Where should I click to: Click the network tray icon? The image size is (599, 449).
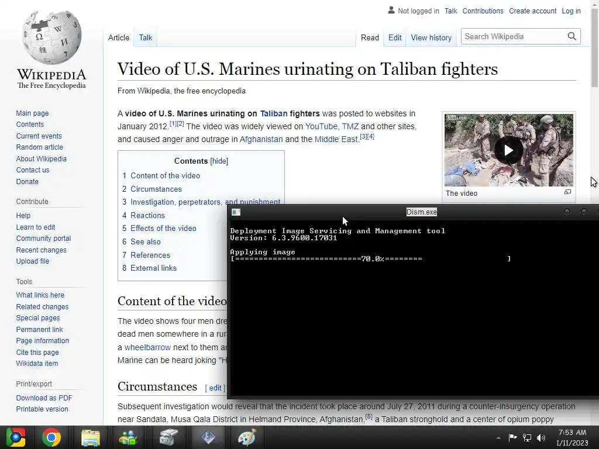pyautogui.click(x=527, y=438)
